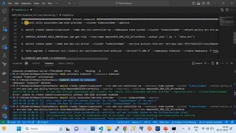The image size is (236, 133).
Task: Click Helpfile.txt breadcrumb item
Action: click(66, 15)
